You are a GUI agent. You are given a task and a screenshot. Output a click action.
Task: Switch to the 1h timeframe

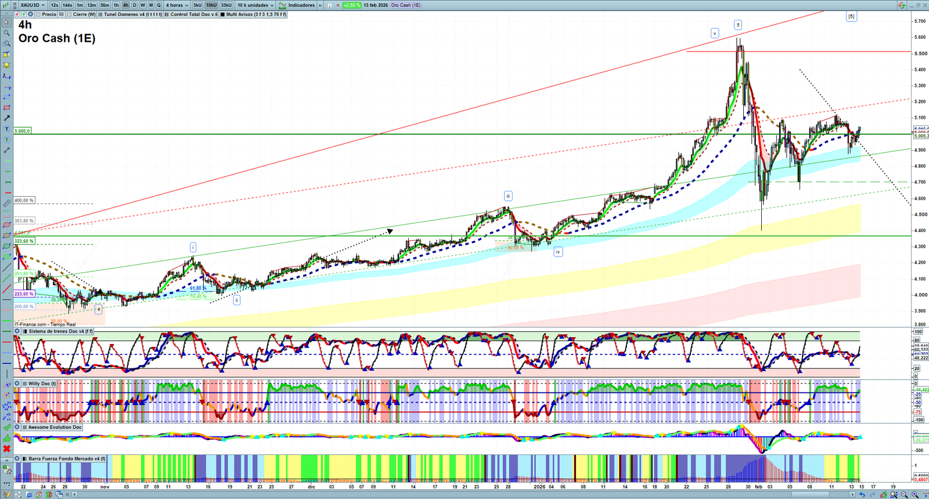click(116, 5)
